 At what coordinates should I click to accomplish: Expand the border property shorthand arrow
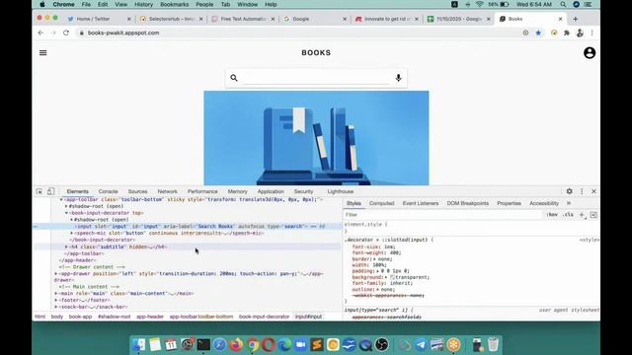tap(375, 259)
